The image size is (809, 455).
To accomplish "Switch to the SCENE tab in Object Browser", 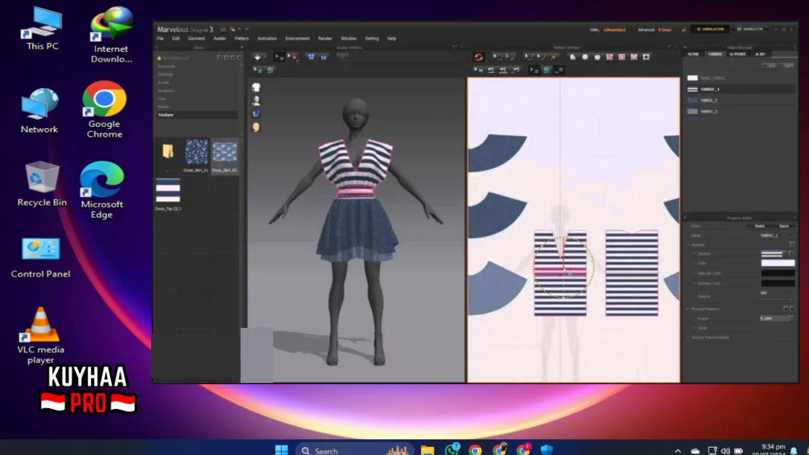I will pyautogui.click(x=693, y=54).
